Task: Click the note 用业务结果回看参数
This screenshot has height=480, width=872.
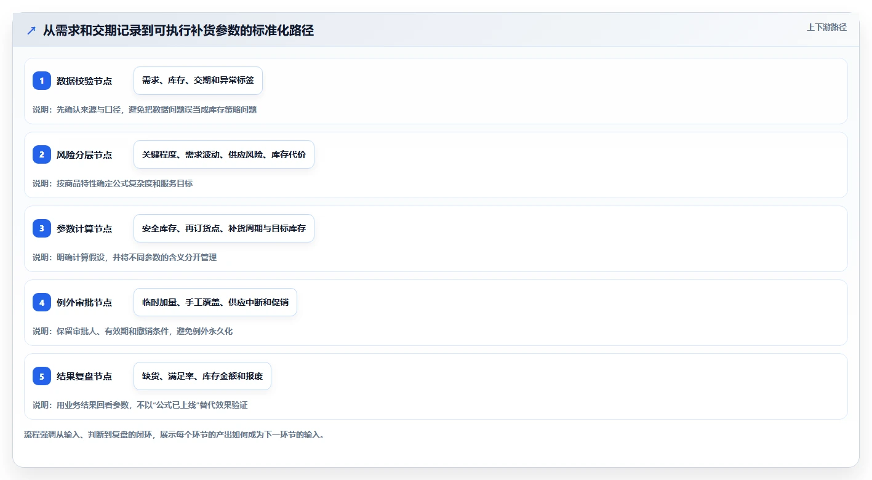Action: [92, 405]
